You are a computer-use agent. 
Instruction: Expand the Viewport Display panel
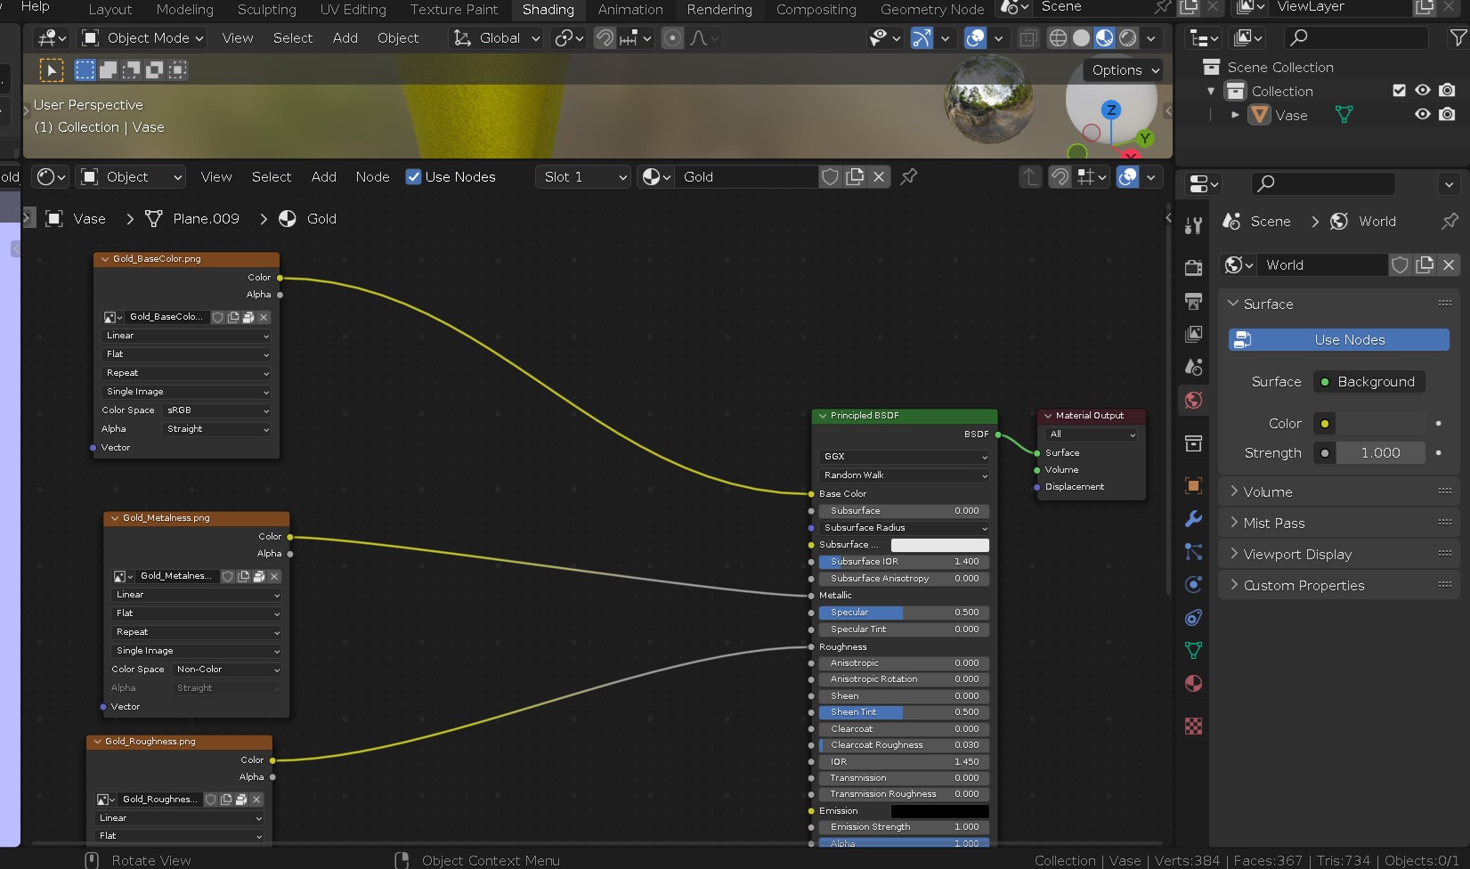coord(1338,555)
